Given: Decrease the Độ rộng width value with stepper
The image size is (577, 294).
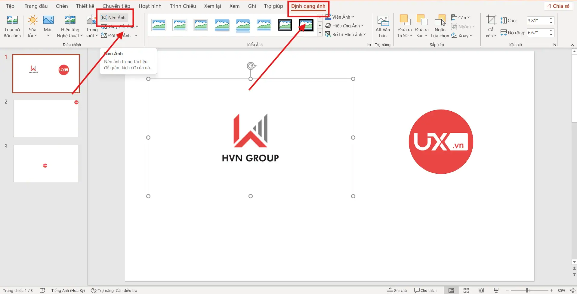Looking at the screenshot, I should pyautogui.click(x=551, y=35).
